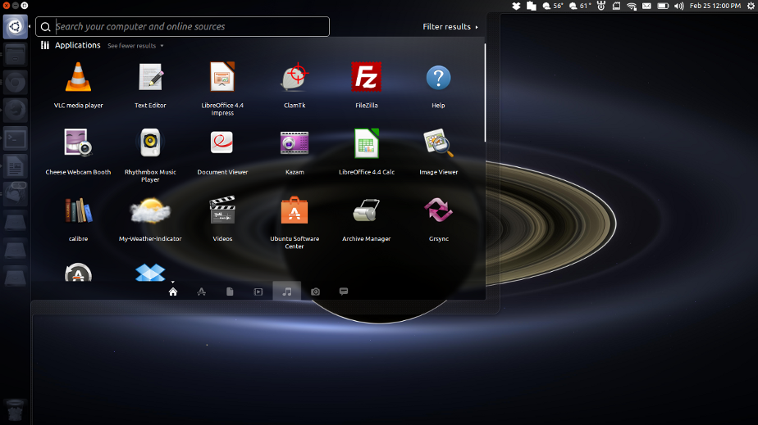
Task: Click the Ubuntu Dash home launcher button
Action: 15,26
